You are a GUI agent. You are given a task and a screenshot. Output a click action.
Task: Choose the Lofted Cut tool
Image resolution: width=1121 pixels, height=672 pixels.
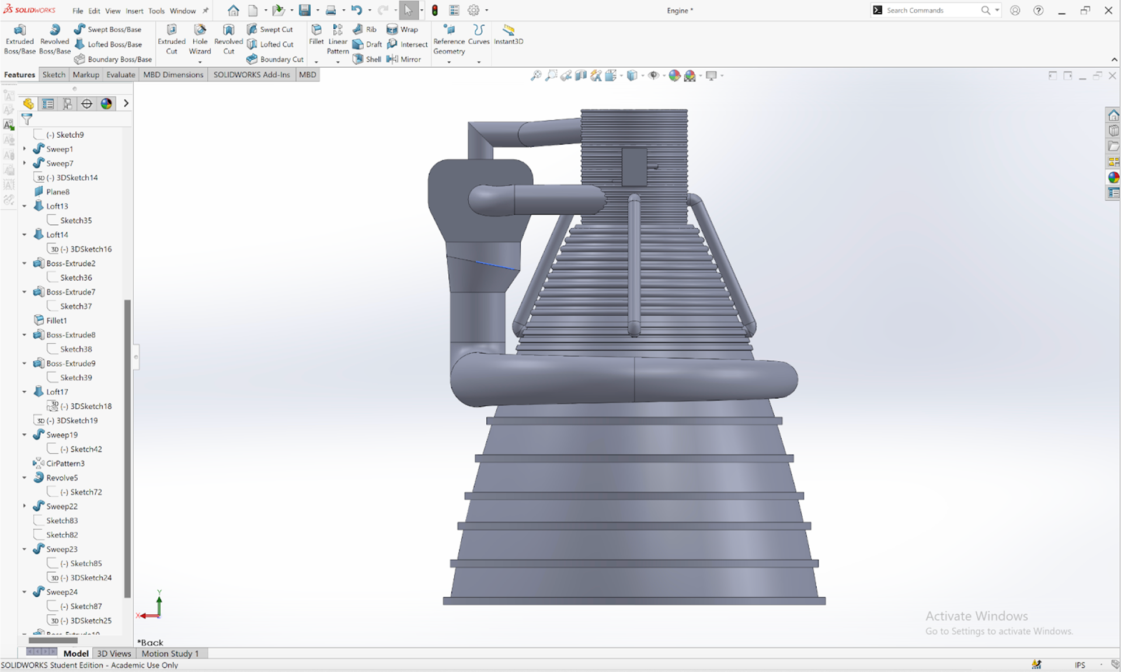[x=270, y=44]
